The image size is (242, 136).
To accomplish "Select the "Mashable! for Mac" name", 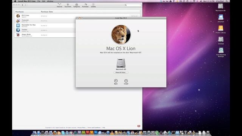I will click(x=29, y=25).
